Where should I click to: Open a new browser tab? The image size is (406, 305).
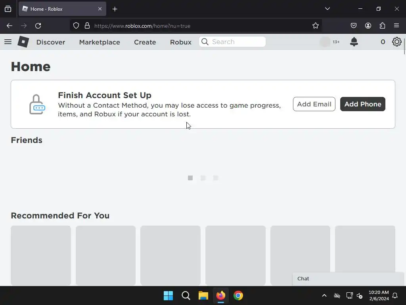pyautogui.click(x=115, y=9)
